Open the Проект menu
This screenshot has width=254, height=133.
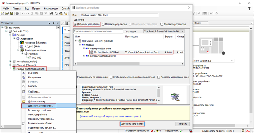36,9
